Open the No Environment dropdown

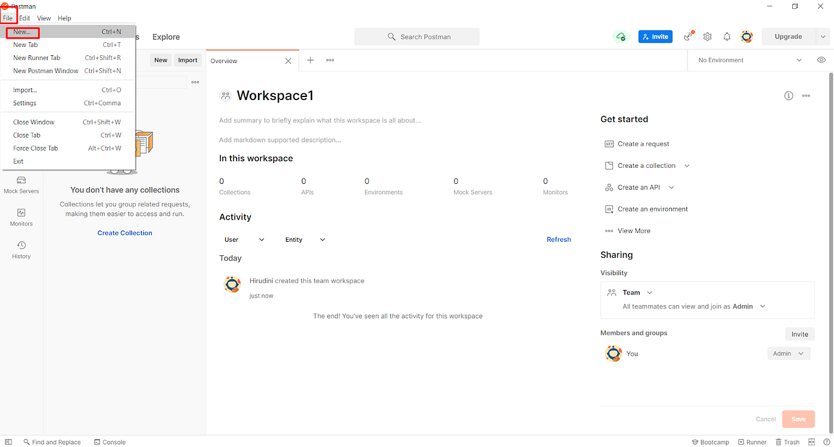click(x=750, y=60)
